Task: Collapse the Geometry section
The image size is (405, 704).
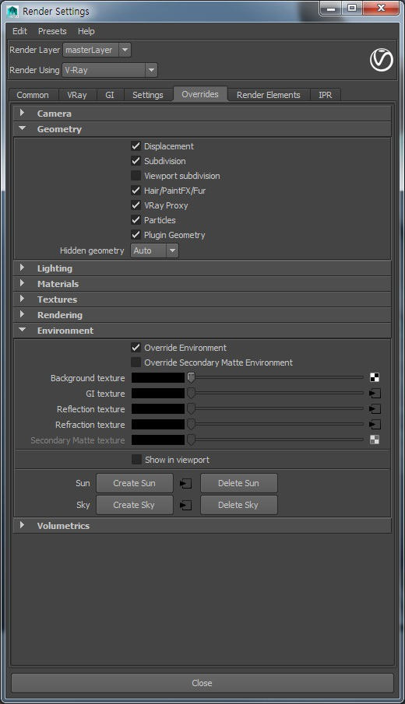Action: pyautogui.click(x=202, y=129)
